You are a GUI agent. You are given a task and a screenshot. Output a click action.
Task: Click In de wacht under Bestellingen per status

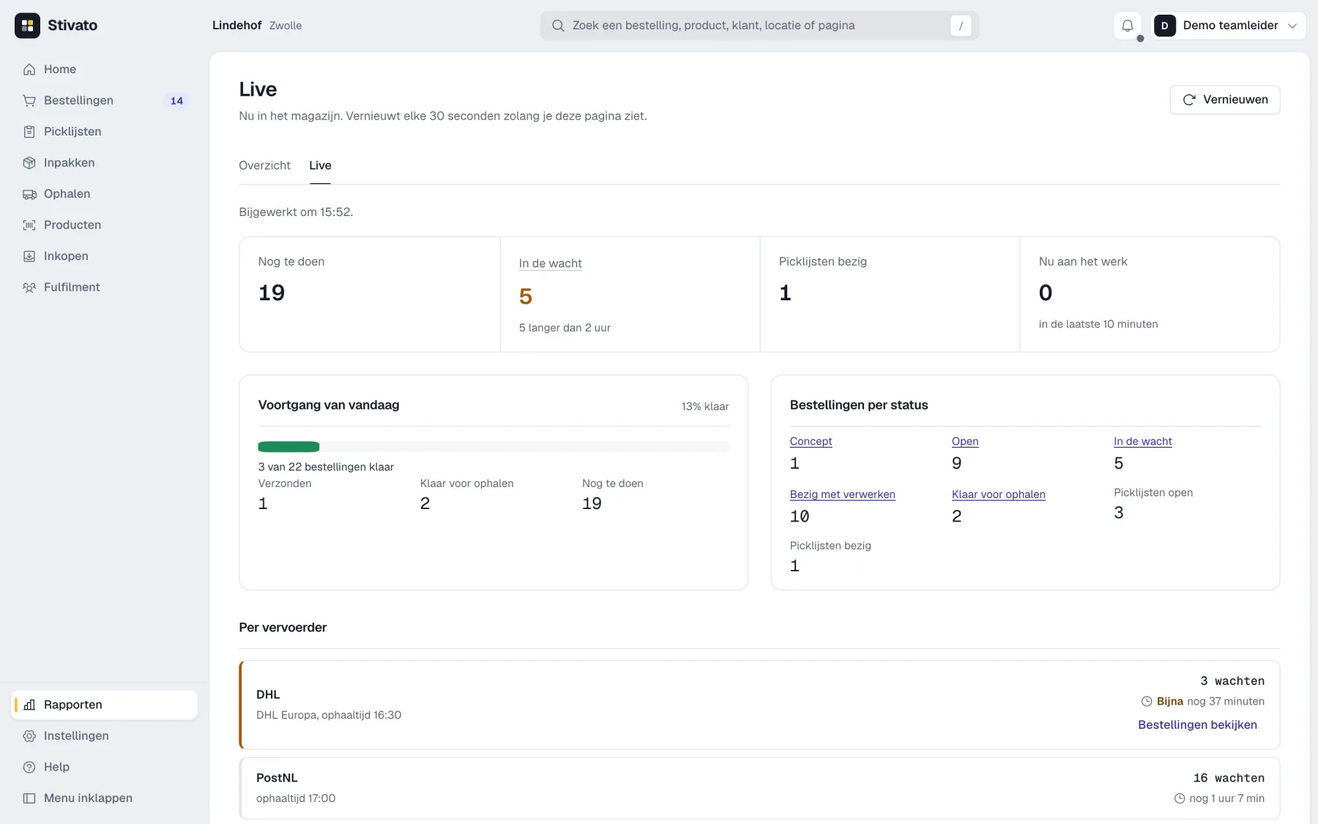pyautogui.click(x=1143, y=441)
